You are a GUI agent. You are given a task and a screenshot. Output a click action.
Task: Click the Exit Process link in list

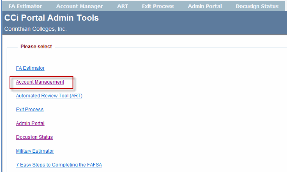[30, 109]
